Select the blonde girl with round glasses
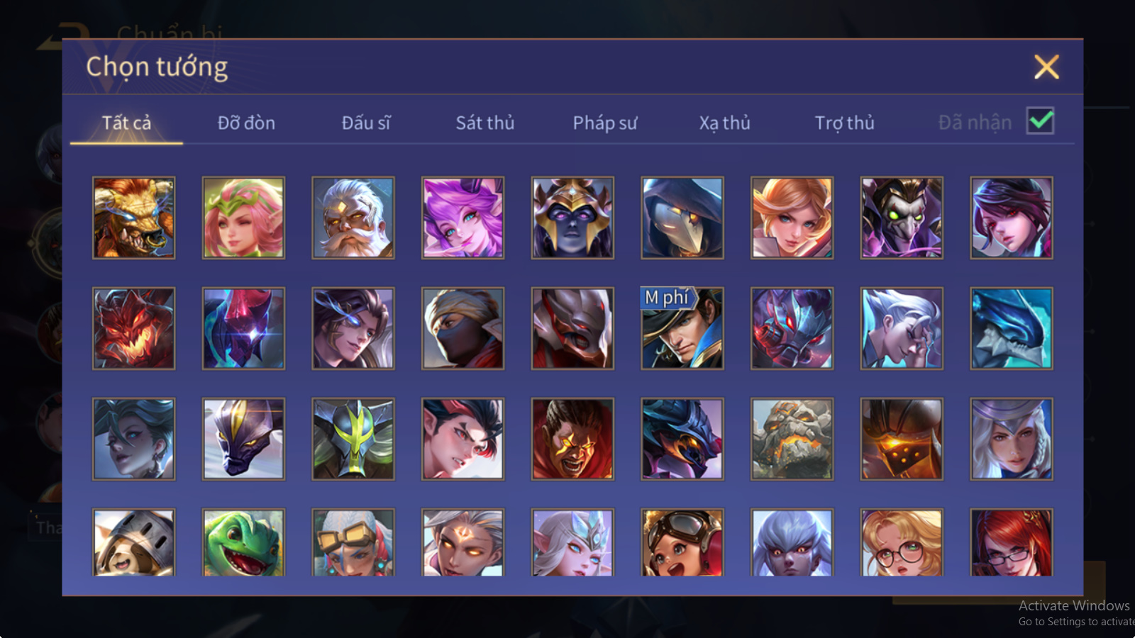Image resolution: width=1135 pixels, height=638 pixels. click(902, 542)
